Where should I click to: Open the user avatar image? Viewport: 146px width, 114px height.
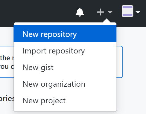[x=128, y=11]
